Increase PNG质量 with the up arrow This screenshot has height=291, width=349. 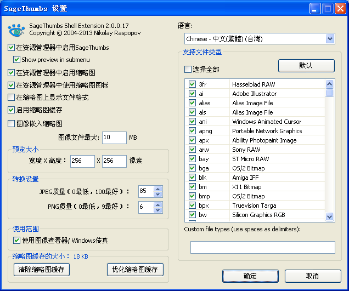158,205
